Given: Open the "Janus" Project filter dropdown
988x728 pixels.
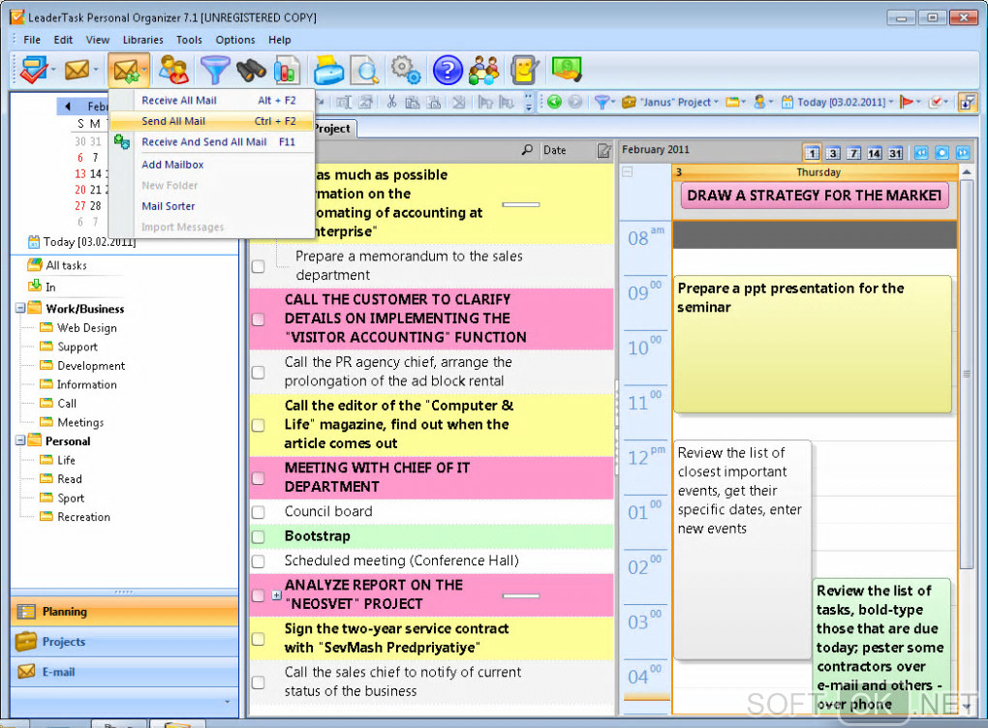Looking at the screenshot, I should click(x=669, y=102).
